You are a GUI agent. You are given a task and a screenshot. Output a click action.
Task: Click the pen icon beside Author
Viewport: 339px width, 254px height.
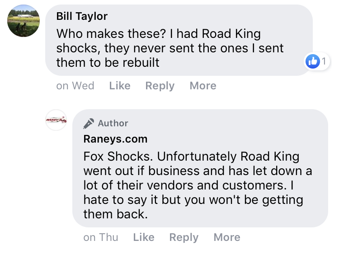89,123
